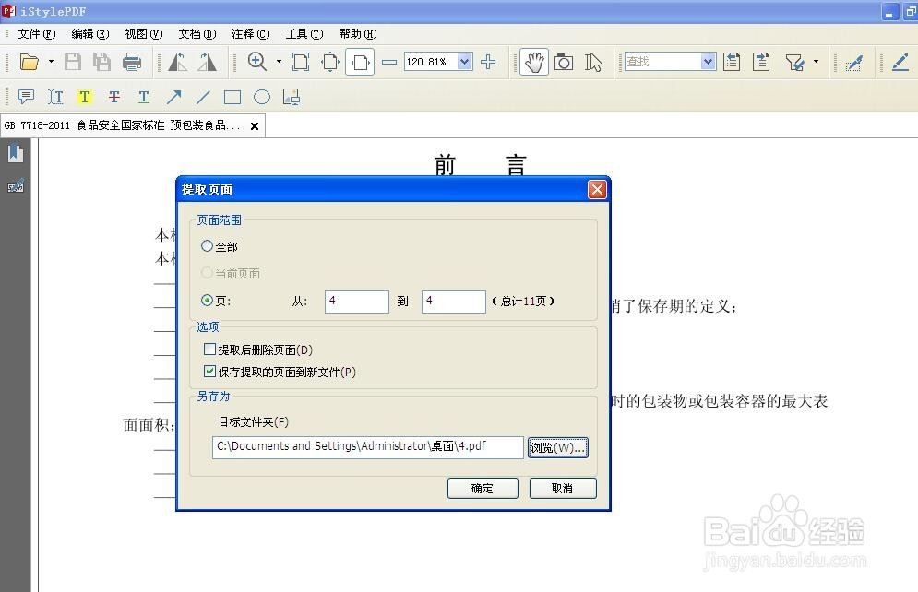The width and height of the screenshot is (918, 592).
Task: Open the 文件(F) menu
Action: point(37,34)
